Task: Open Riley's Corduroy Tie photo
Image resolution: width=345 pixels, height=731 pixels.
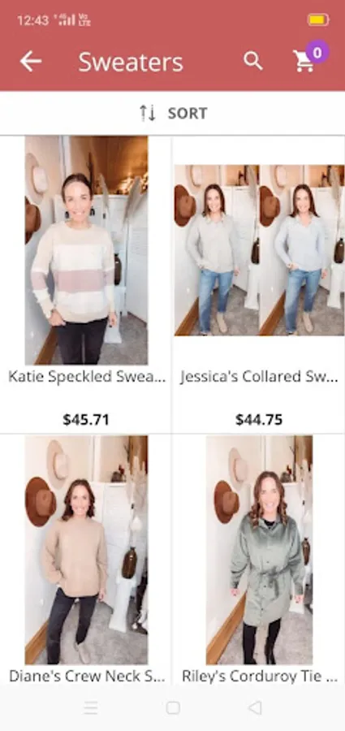Action: coord(259,550)
